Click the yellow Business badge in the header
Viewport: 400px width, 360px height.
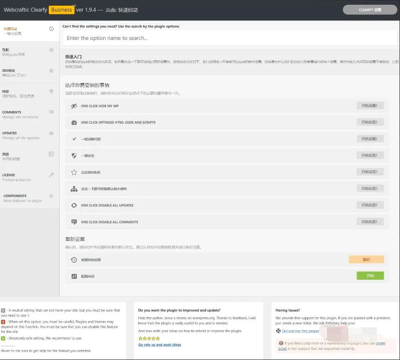tap(62, 9)
